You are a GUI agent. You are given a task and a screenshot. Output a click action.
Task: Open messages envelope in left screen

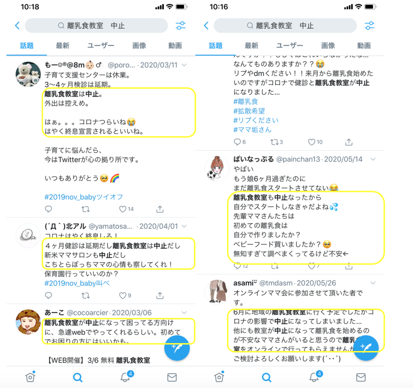pos(172,377)
